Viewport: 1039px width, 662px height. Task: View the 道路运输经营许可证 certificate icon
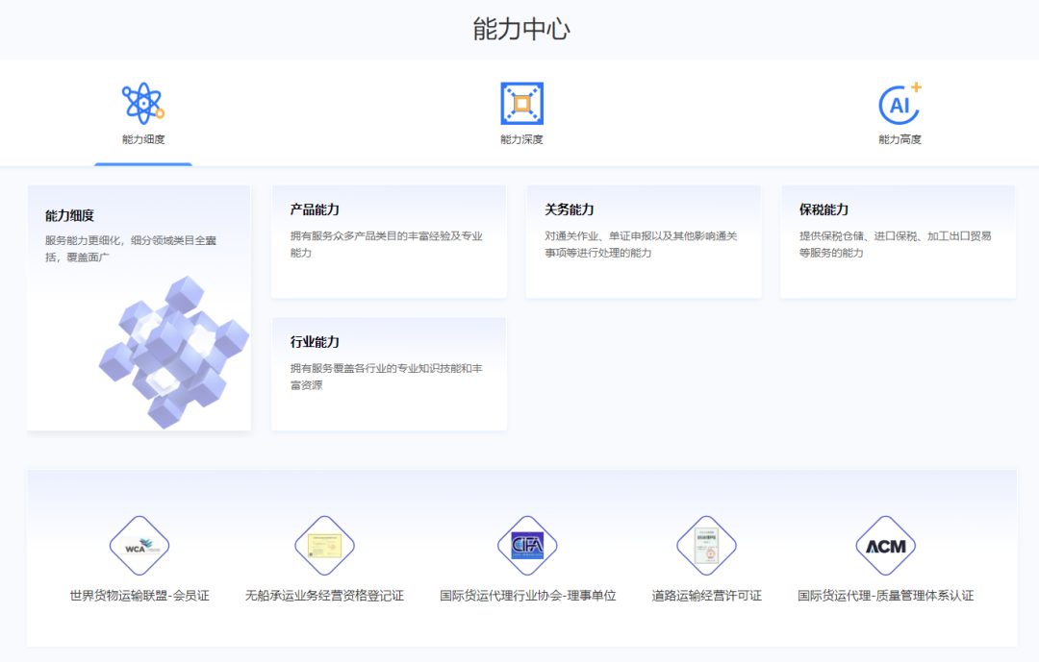pos(706,546)
